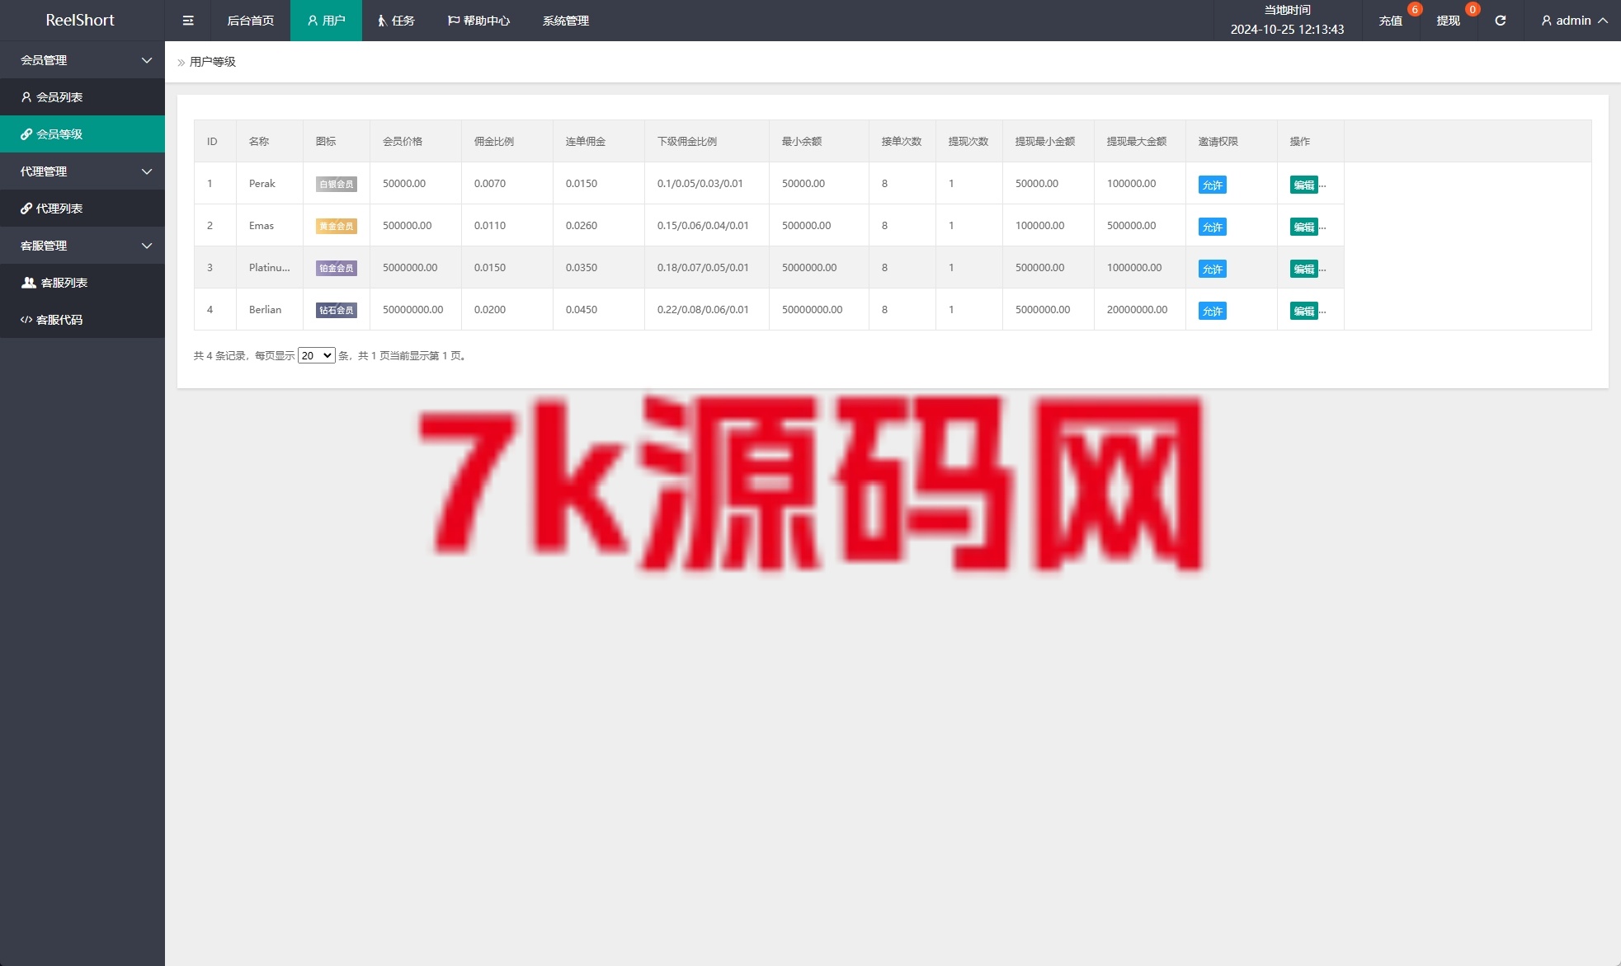Click the 用户等级 breadcrumb
The width and height of the screenshot is (1621, 966).
213,62
